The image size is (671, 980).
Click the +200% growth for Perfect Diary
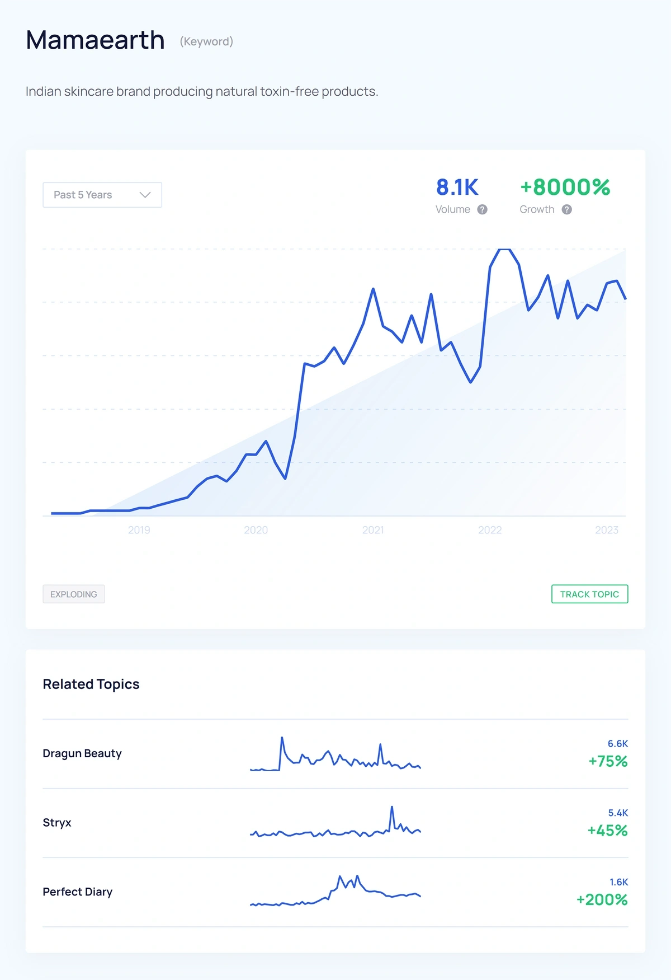pos(602,899)
